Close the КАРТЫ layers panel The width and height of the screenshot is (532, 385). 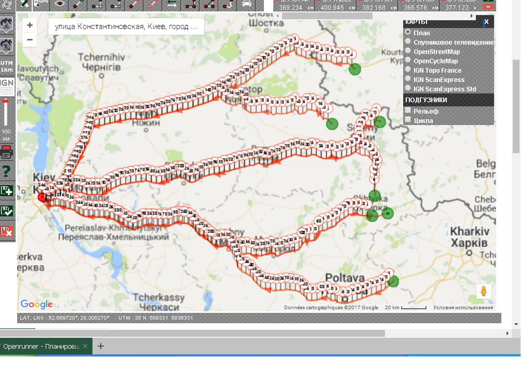click(486, 22)
